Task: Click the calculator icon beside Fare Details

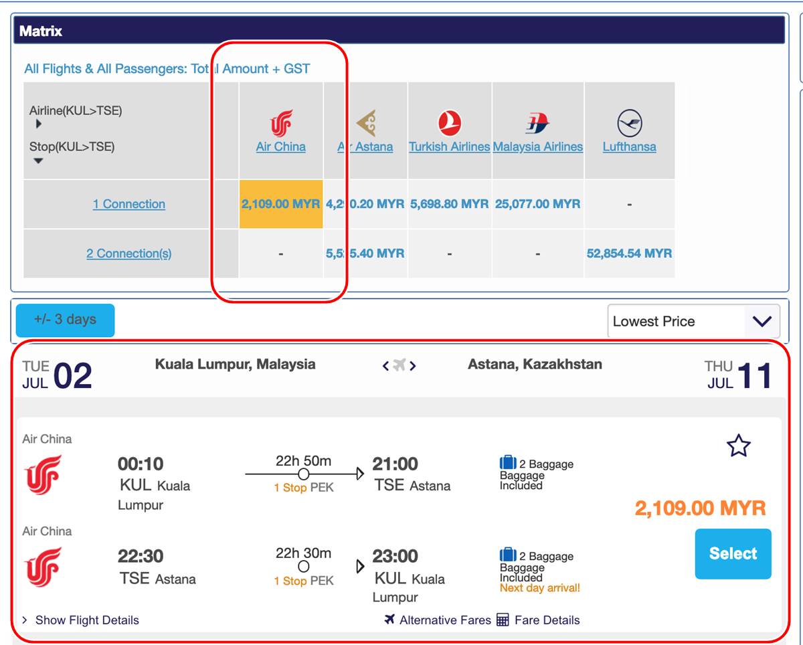Action: (x=503, y=620)
